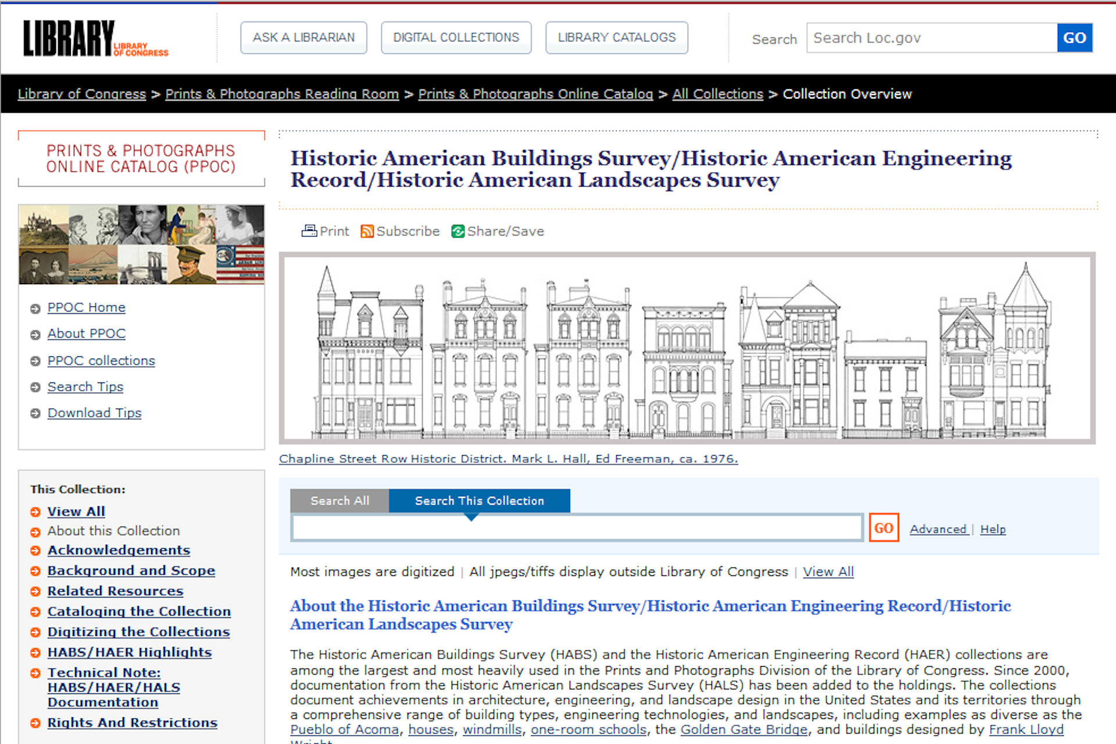Click the orange bullet beside Technical Note
This screenshot has height=744, width=1116.
click(x=35, y=673)
